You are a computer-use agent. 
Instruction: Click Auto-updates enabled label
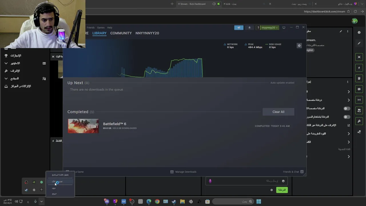pos(282,83)
